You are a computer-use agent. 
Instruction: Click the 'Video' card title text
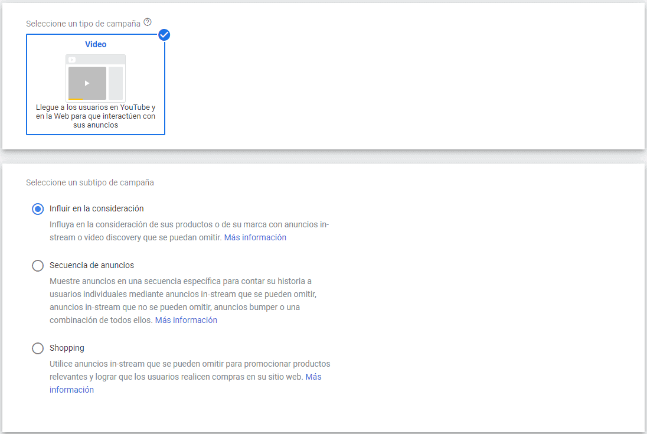tap(95, 44)
